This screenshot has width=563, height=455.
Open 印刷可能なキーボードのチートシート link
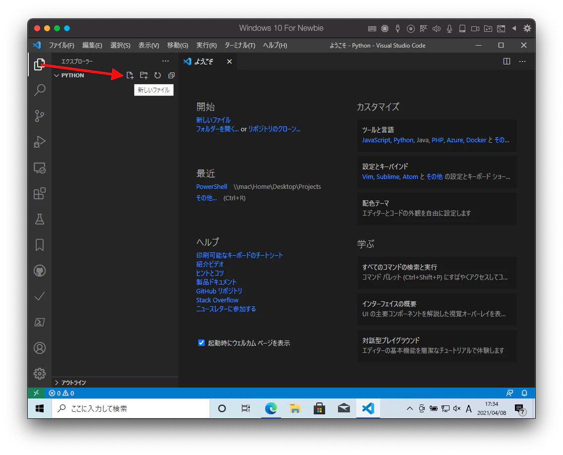[239, 255]
